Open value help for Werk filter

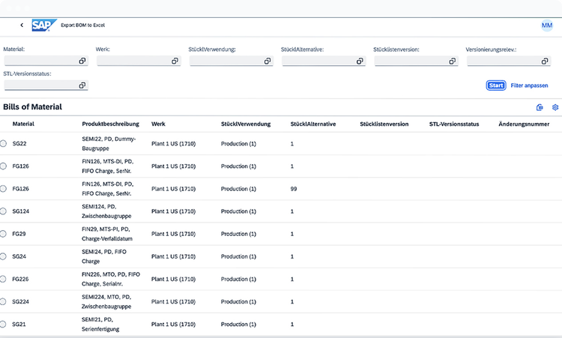coord(175,61)
